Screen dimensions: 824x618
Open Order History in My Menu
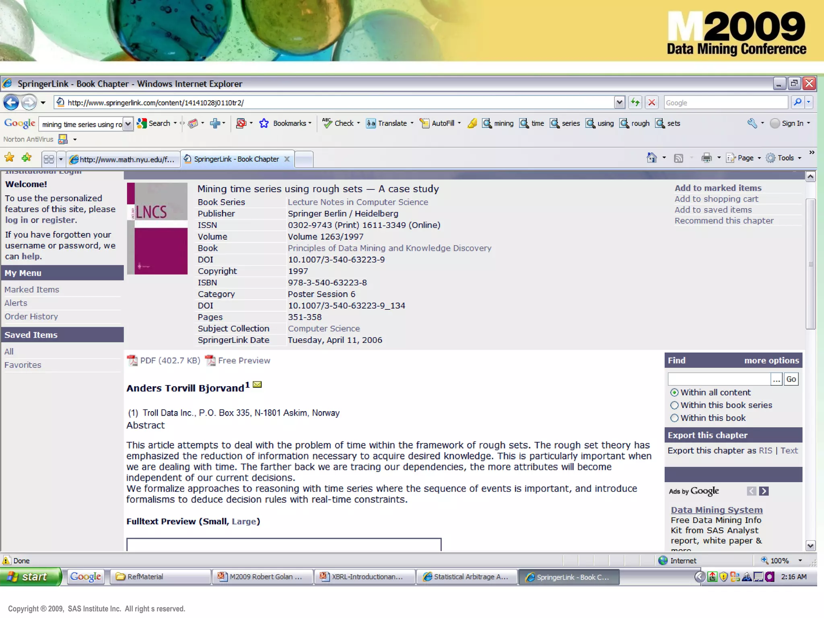pyautogui.click(x=31, y=316)
